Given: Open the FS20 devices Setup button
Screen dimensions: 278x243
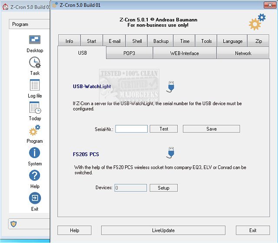Looking at the screenshot, I should pyautogui.click(x=164, y=188).
